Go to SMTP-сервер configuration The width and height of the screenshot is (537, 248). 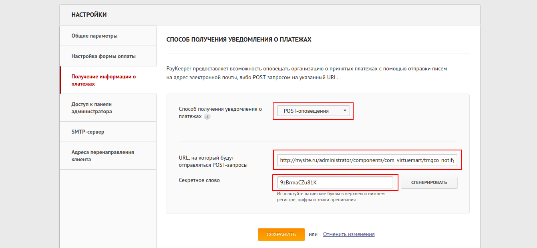tap(87, 131)
